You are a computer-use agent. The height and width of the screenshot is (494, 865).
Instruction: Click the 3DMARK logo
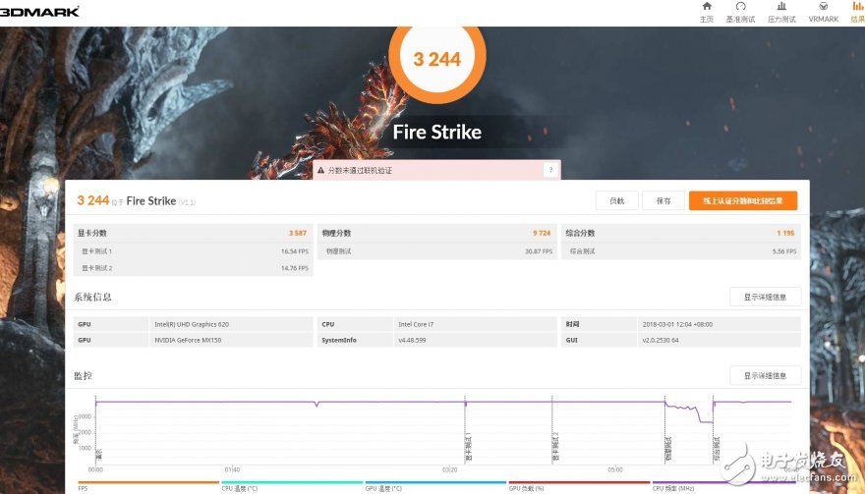coord(40,12)
